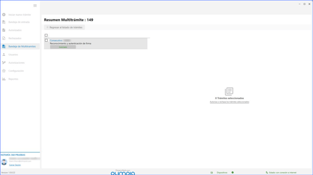
Task: Toggle the select-all checkbox above the list
Action: (x=46, y=35)
